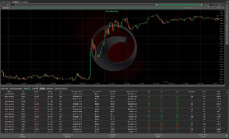Click the start handle of the date range slider
This screenshot has width=229, height=139.
(x=156, y=5)
